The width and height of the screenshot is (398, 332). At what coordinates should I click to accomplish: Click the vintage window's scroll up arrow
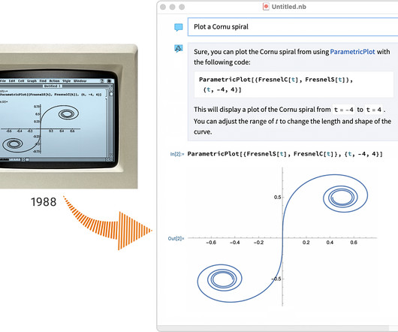[x=111, y=89]
